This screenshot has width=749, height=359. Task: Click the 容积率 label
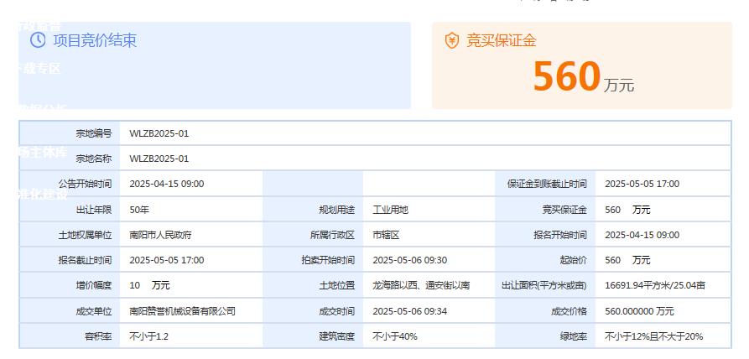tap(98, 336)
